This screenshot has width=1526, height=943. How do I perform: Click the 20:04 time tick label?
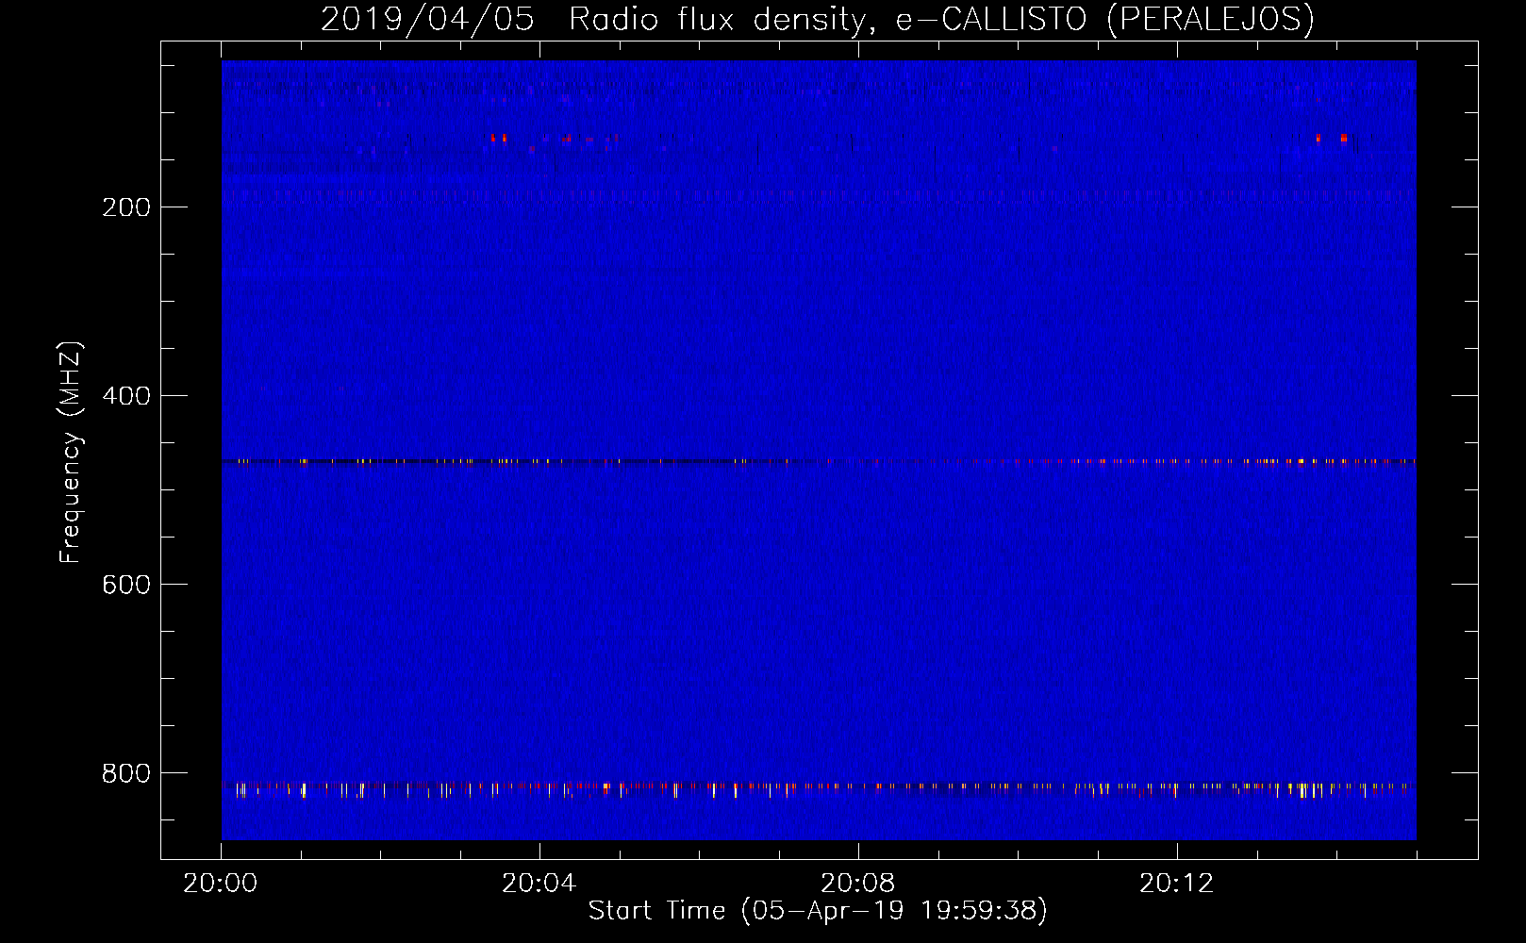click(x=539, y=884)
